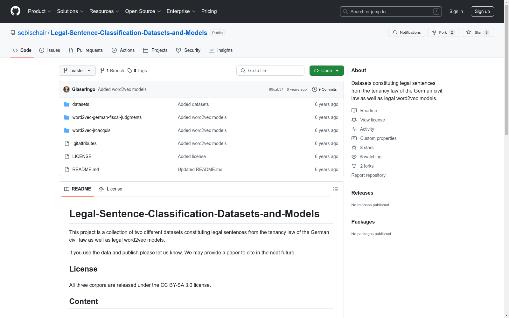Open the sebischair owner profile link
The height and width of the screenshot is (318, 509).
pyautogui.click(x=32, y=33)
